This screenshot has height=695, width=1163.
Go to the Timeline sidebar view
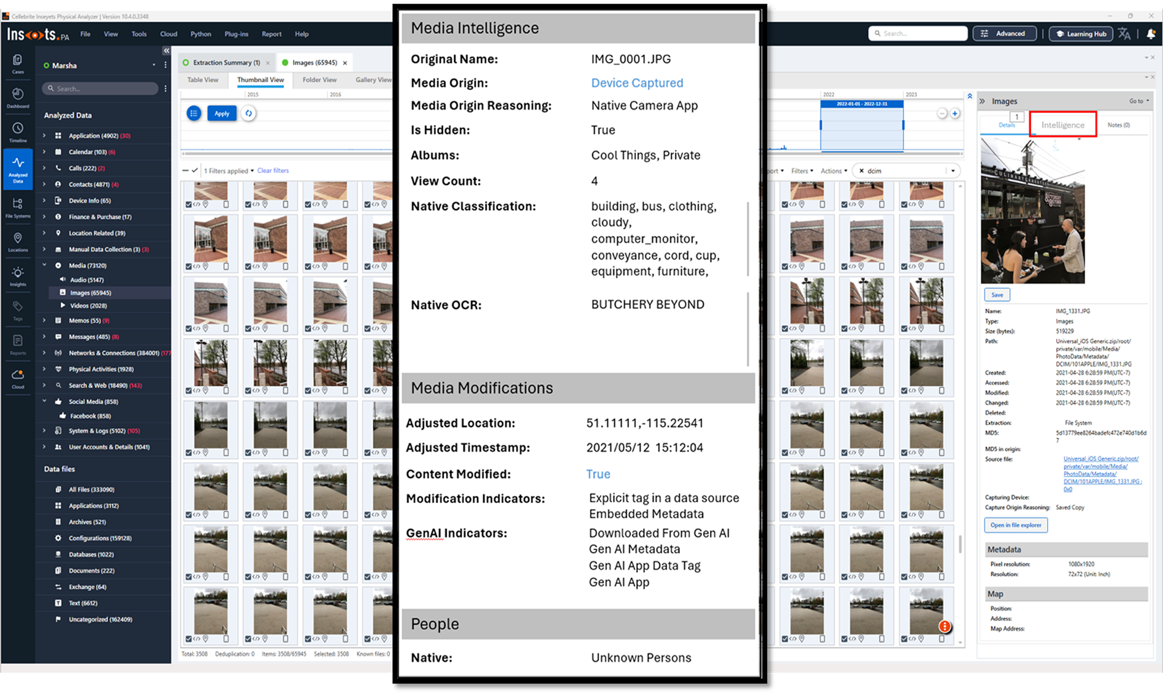(x=17, y=132)
